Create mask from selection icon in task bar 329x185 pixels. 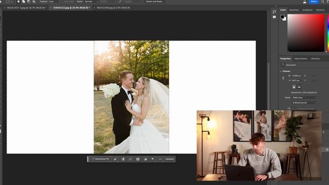(x=138, y=159)
